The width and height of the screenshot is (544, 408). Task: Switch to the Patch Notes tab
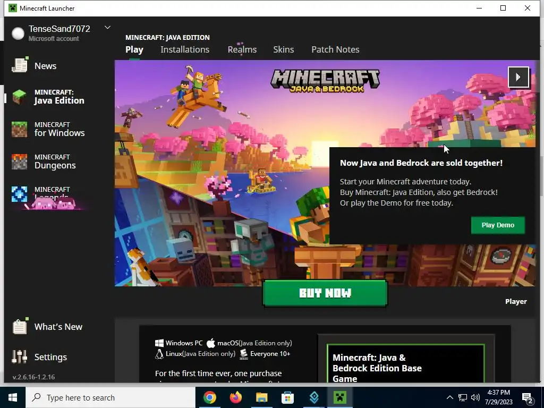tap(335, 49)
